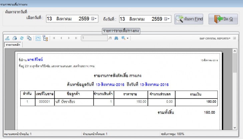
Task: Refresh the report with the refresh icon
Action: tap(22, 38)
